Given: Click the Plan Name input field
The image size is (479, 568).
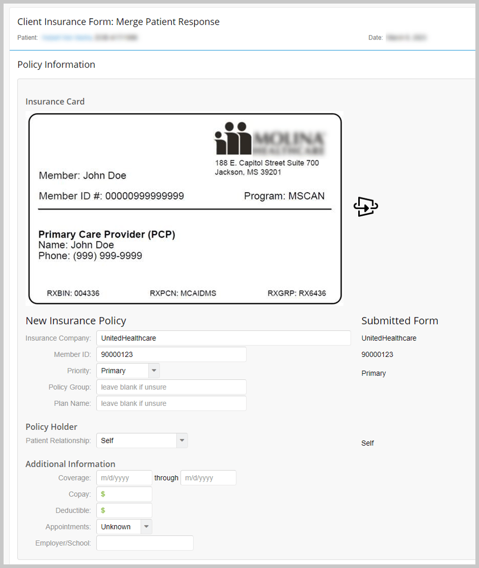Looking at the screenshot, I should point(171,403).
